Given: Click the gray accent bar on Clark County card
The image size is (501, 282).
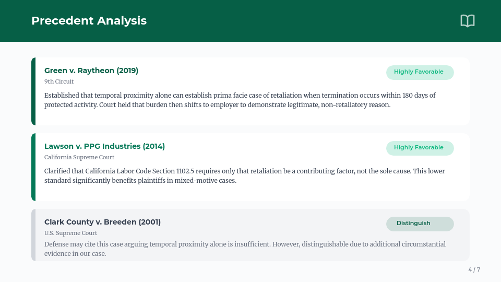Looking at the screenshot, I should (33, 235).
